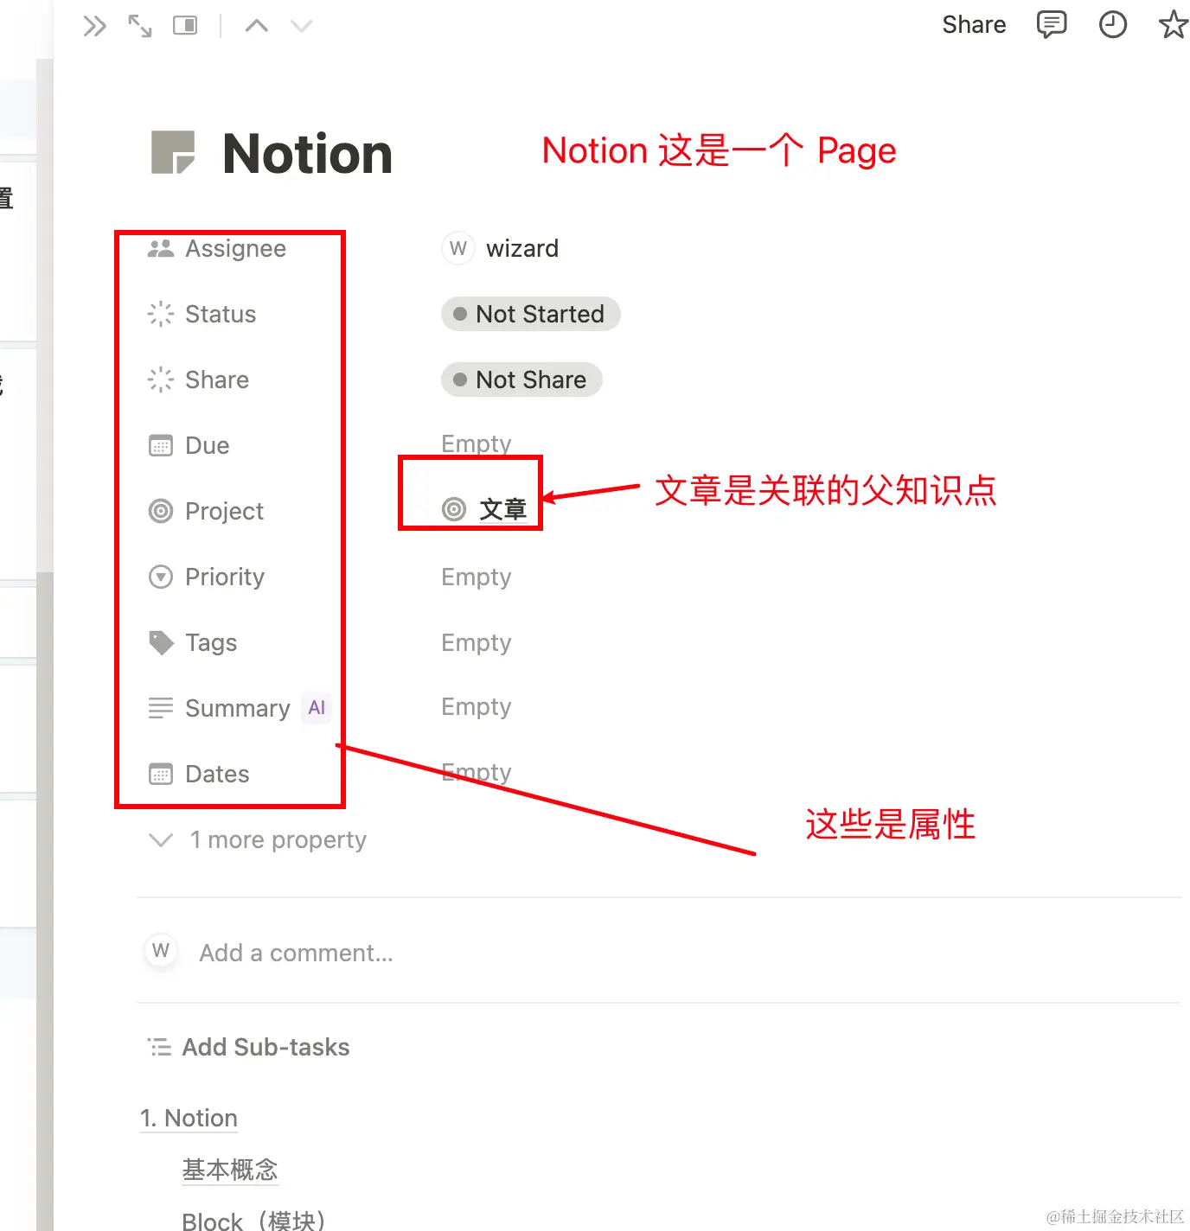The width and height of the screenshot is (1190, 1231).
Task: Click the W avatar in the comment row
Action: coord(161,951)
